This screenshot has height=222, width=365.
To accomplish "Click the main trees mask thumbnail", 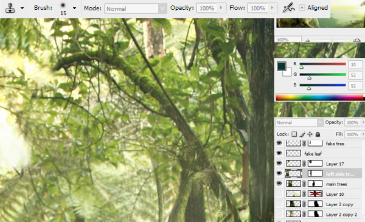I will (x=315, y=184).
